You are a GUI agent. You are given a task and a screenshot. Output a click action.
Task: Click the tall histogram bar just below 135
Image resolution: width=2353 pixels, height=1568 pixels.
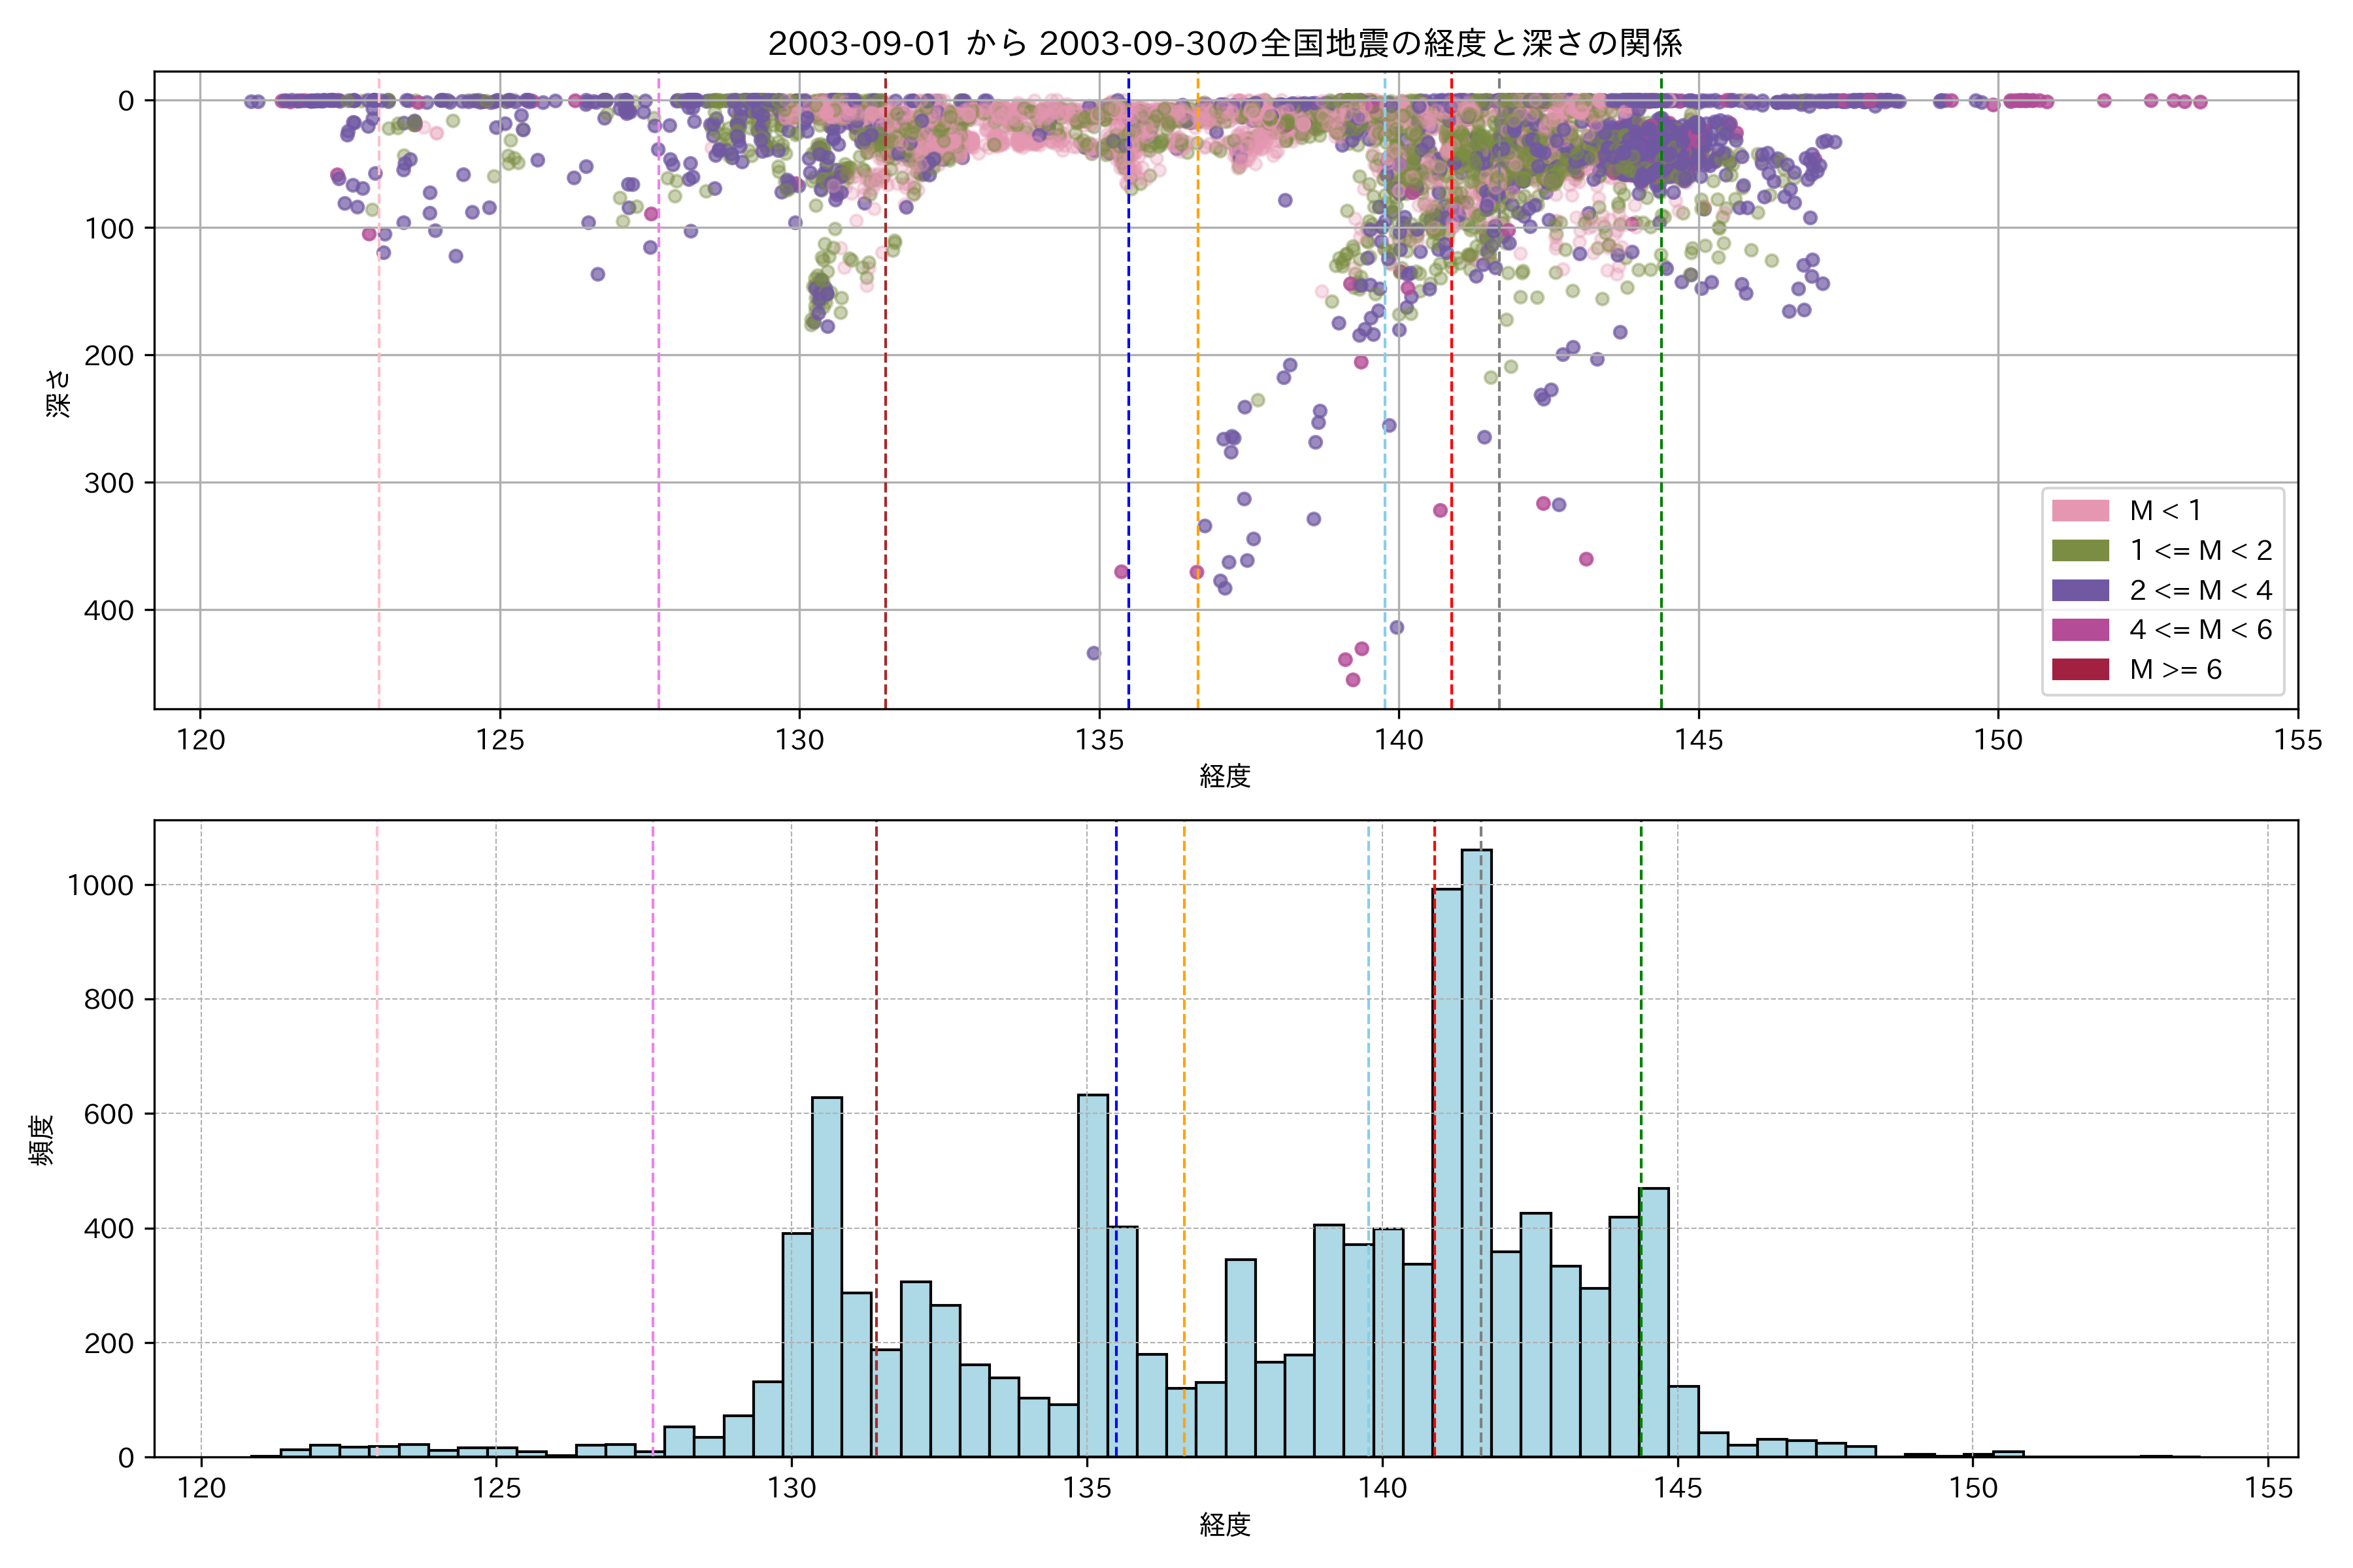pos(1092,1280)
